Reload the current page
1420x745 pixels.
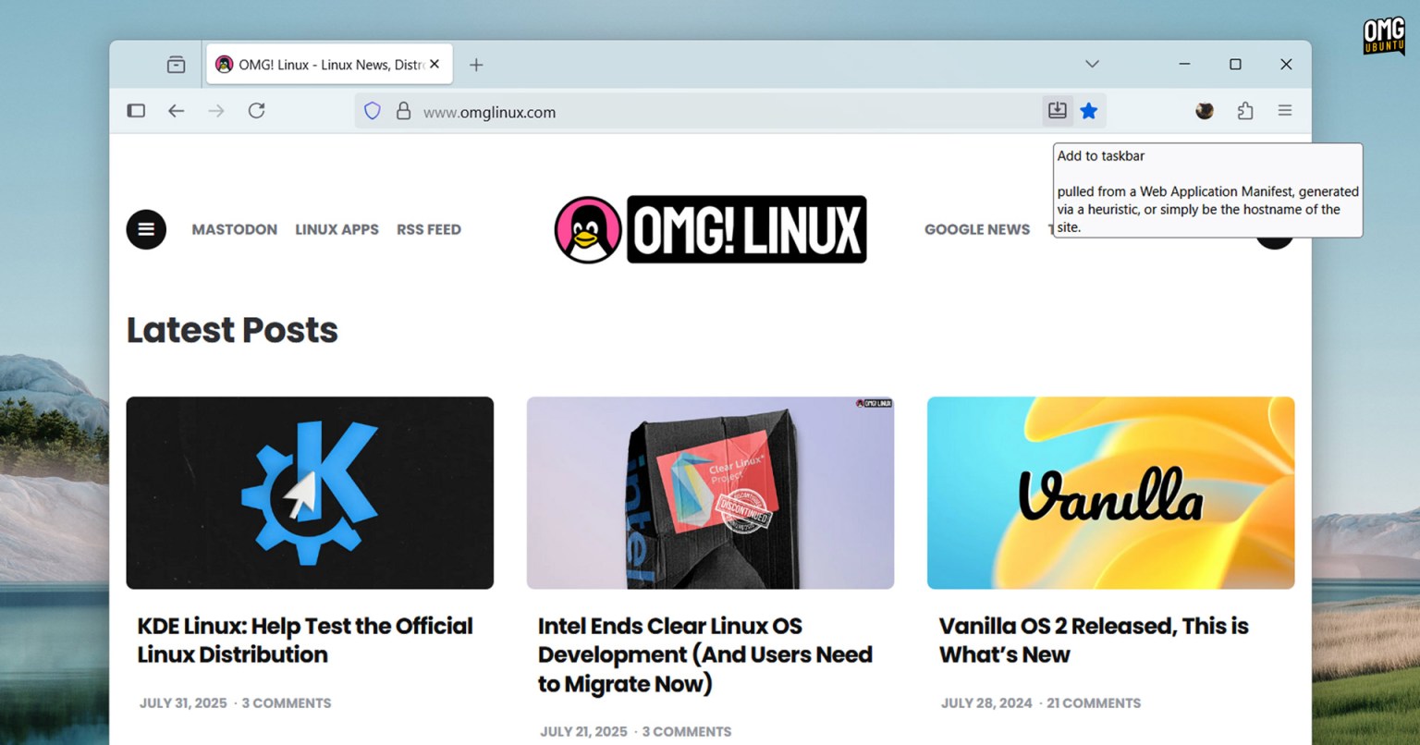click(x=257, y=111)
